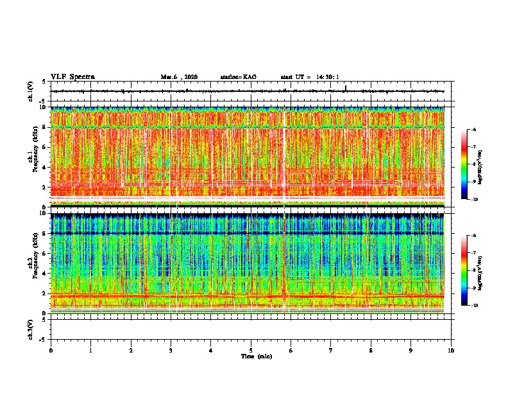Click the "8" kHz tick on ch.1 frequency axis

click(x=44, y=127)
